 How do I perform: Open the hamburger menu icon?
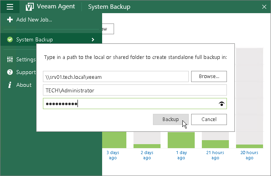(10, 7)
